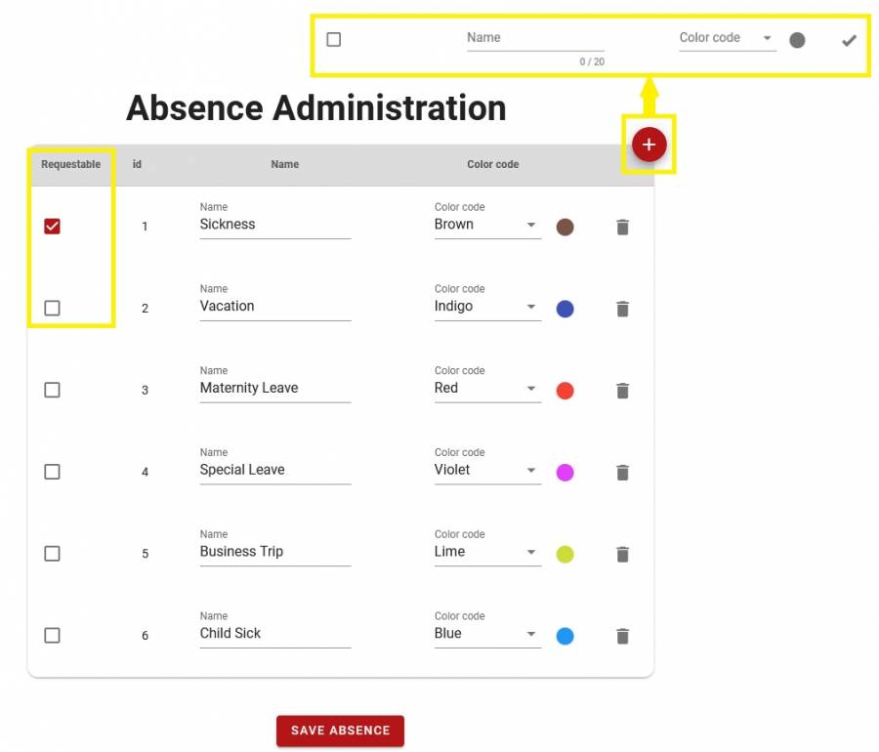879x752 pixels.
Task: Check Requestable box in new absence row
Action: tap(334, 40)
